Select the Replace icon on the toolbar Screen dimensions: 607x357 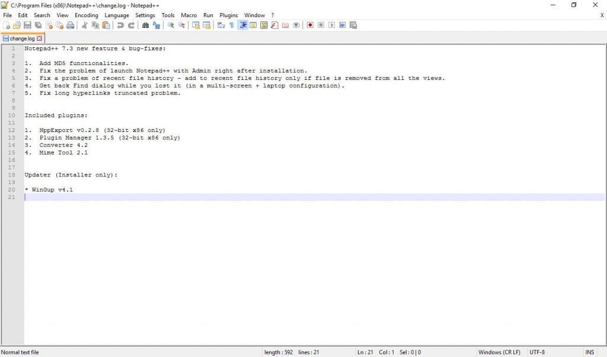point(157,25)
